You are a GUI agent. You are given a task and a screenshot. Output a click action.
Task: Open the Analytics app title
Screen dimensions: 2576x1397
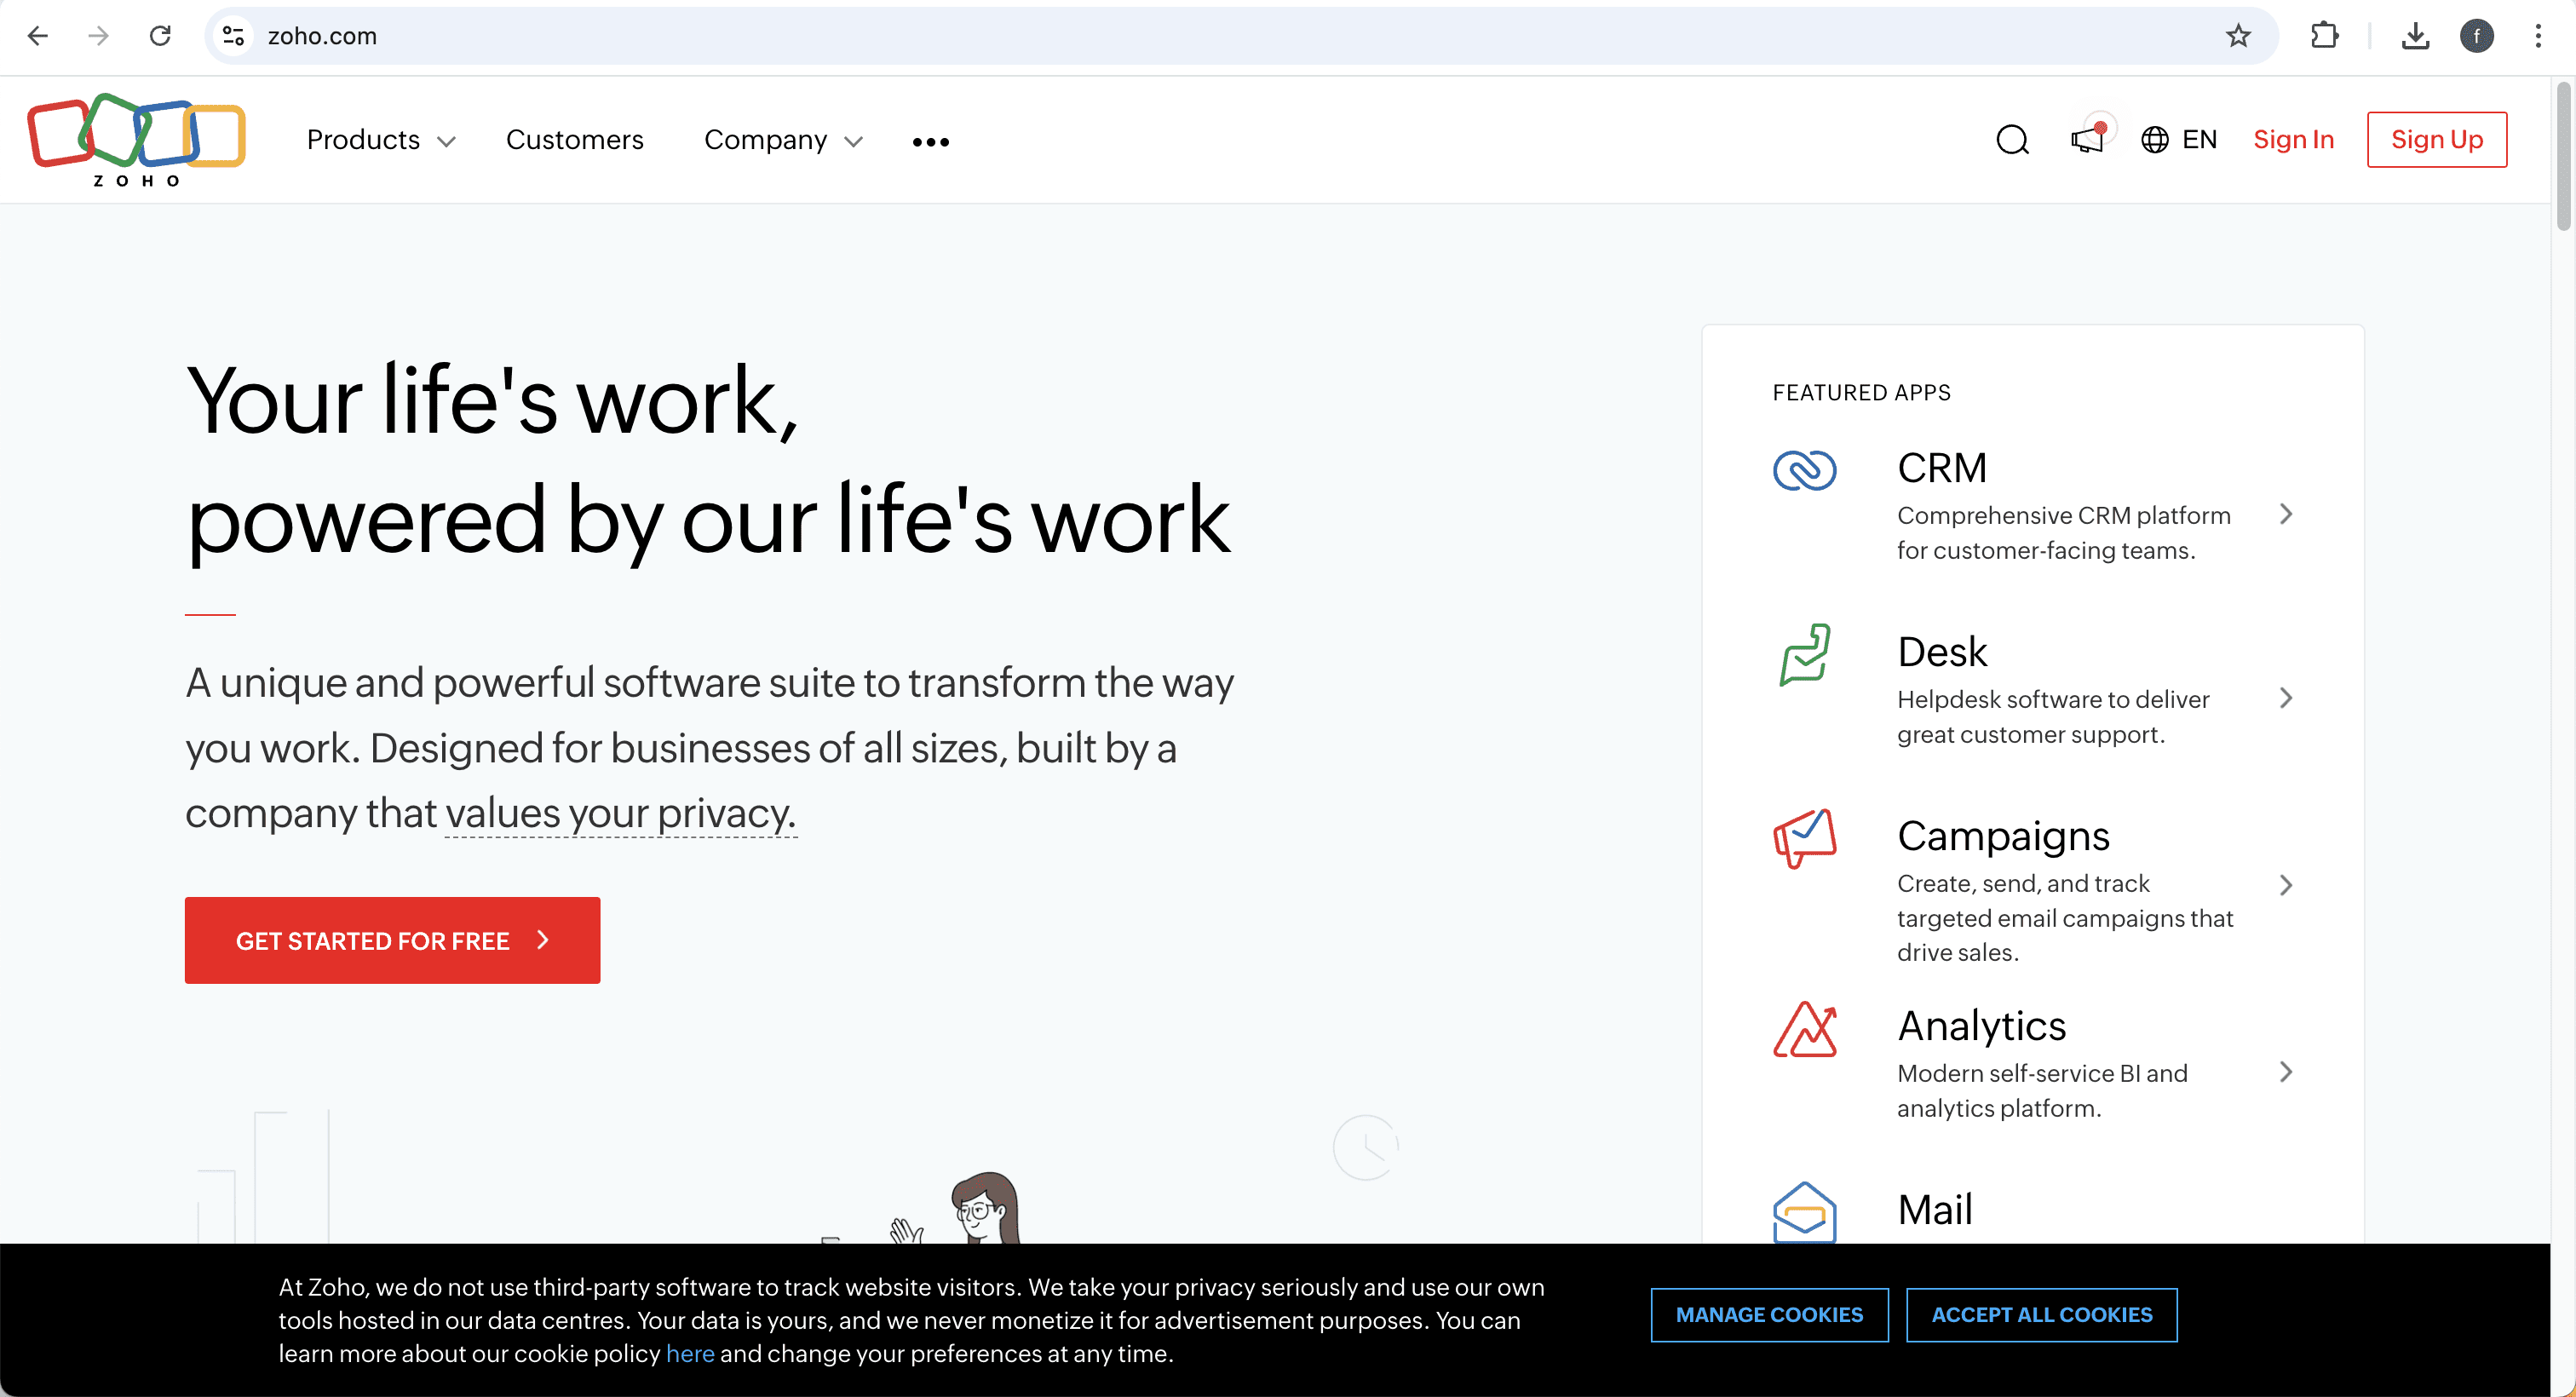[x=1981, y=1026]
